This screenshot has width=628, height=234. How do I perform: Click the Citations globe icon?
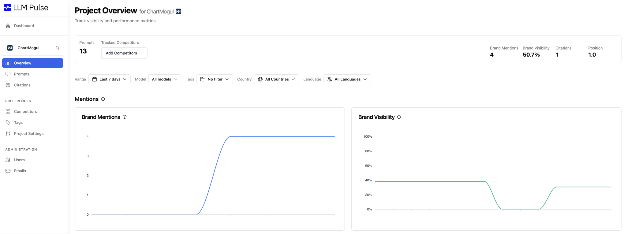coord(8,85)
